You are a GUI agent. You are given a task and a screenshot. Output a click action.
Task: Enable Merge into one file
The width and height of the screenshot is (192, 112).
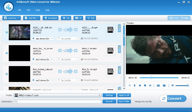pos(133,102)
